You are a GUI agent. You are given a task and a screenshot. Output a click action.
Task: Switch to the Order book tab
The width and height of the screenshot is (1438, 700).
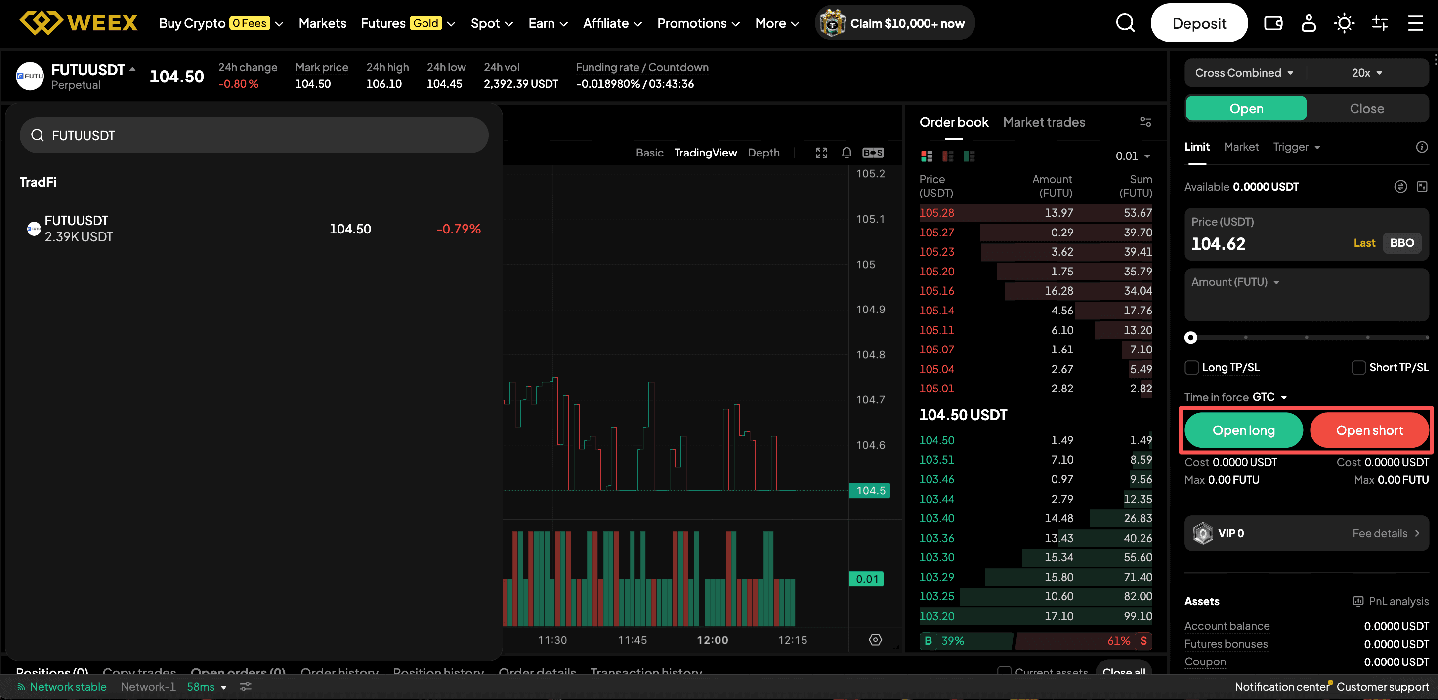953,122
